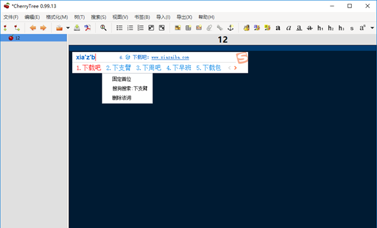Click the Sogou S logo

point(242,58)
